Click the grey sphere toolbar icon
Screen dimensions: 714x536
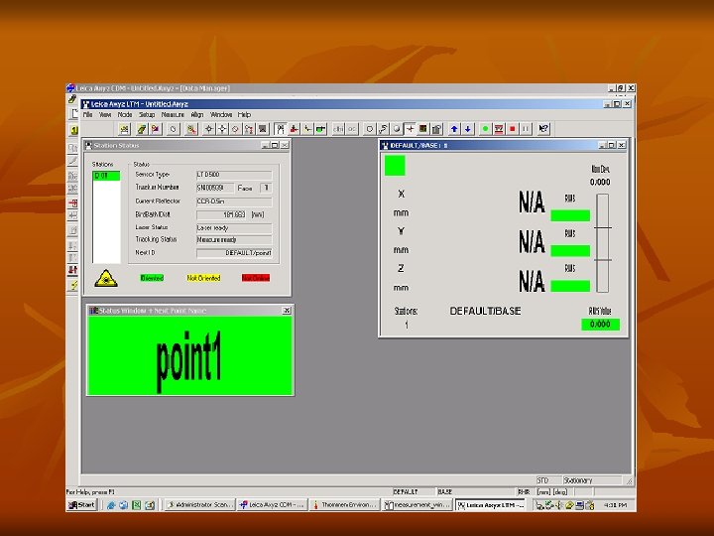coord(396,129)
